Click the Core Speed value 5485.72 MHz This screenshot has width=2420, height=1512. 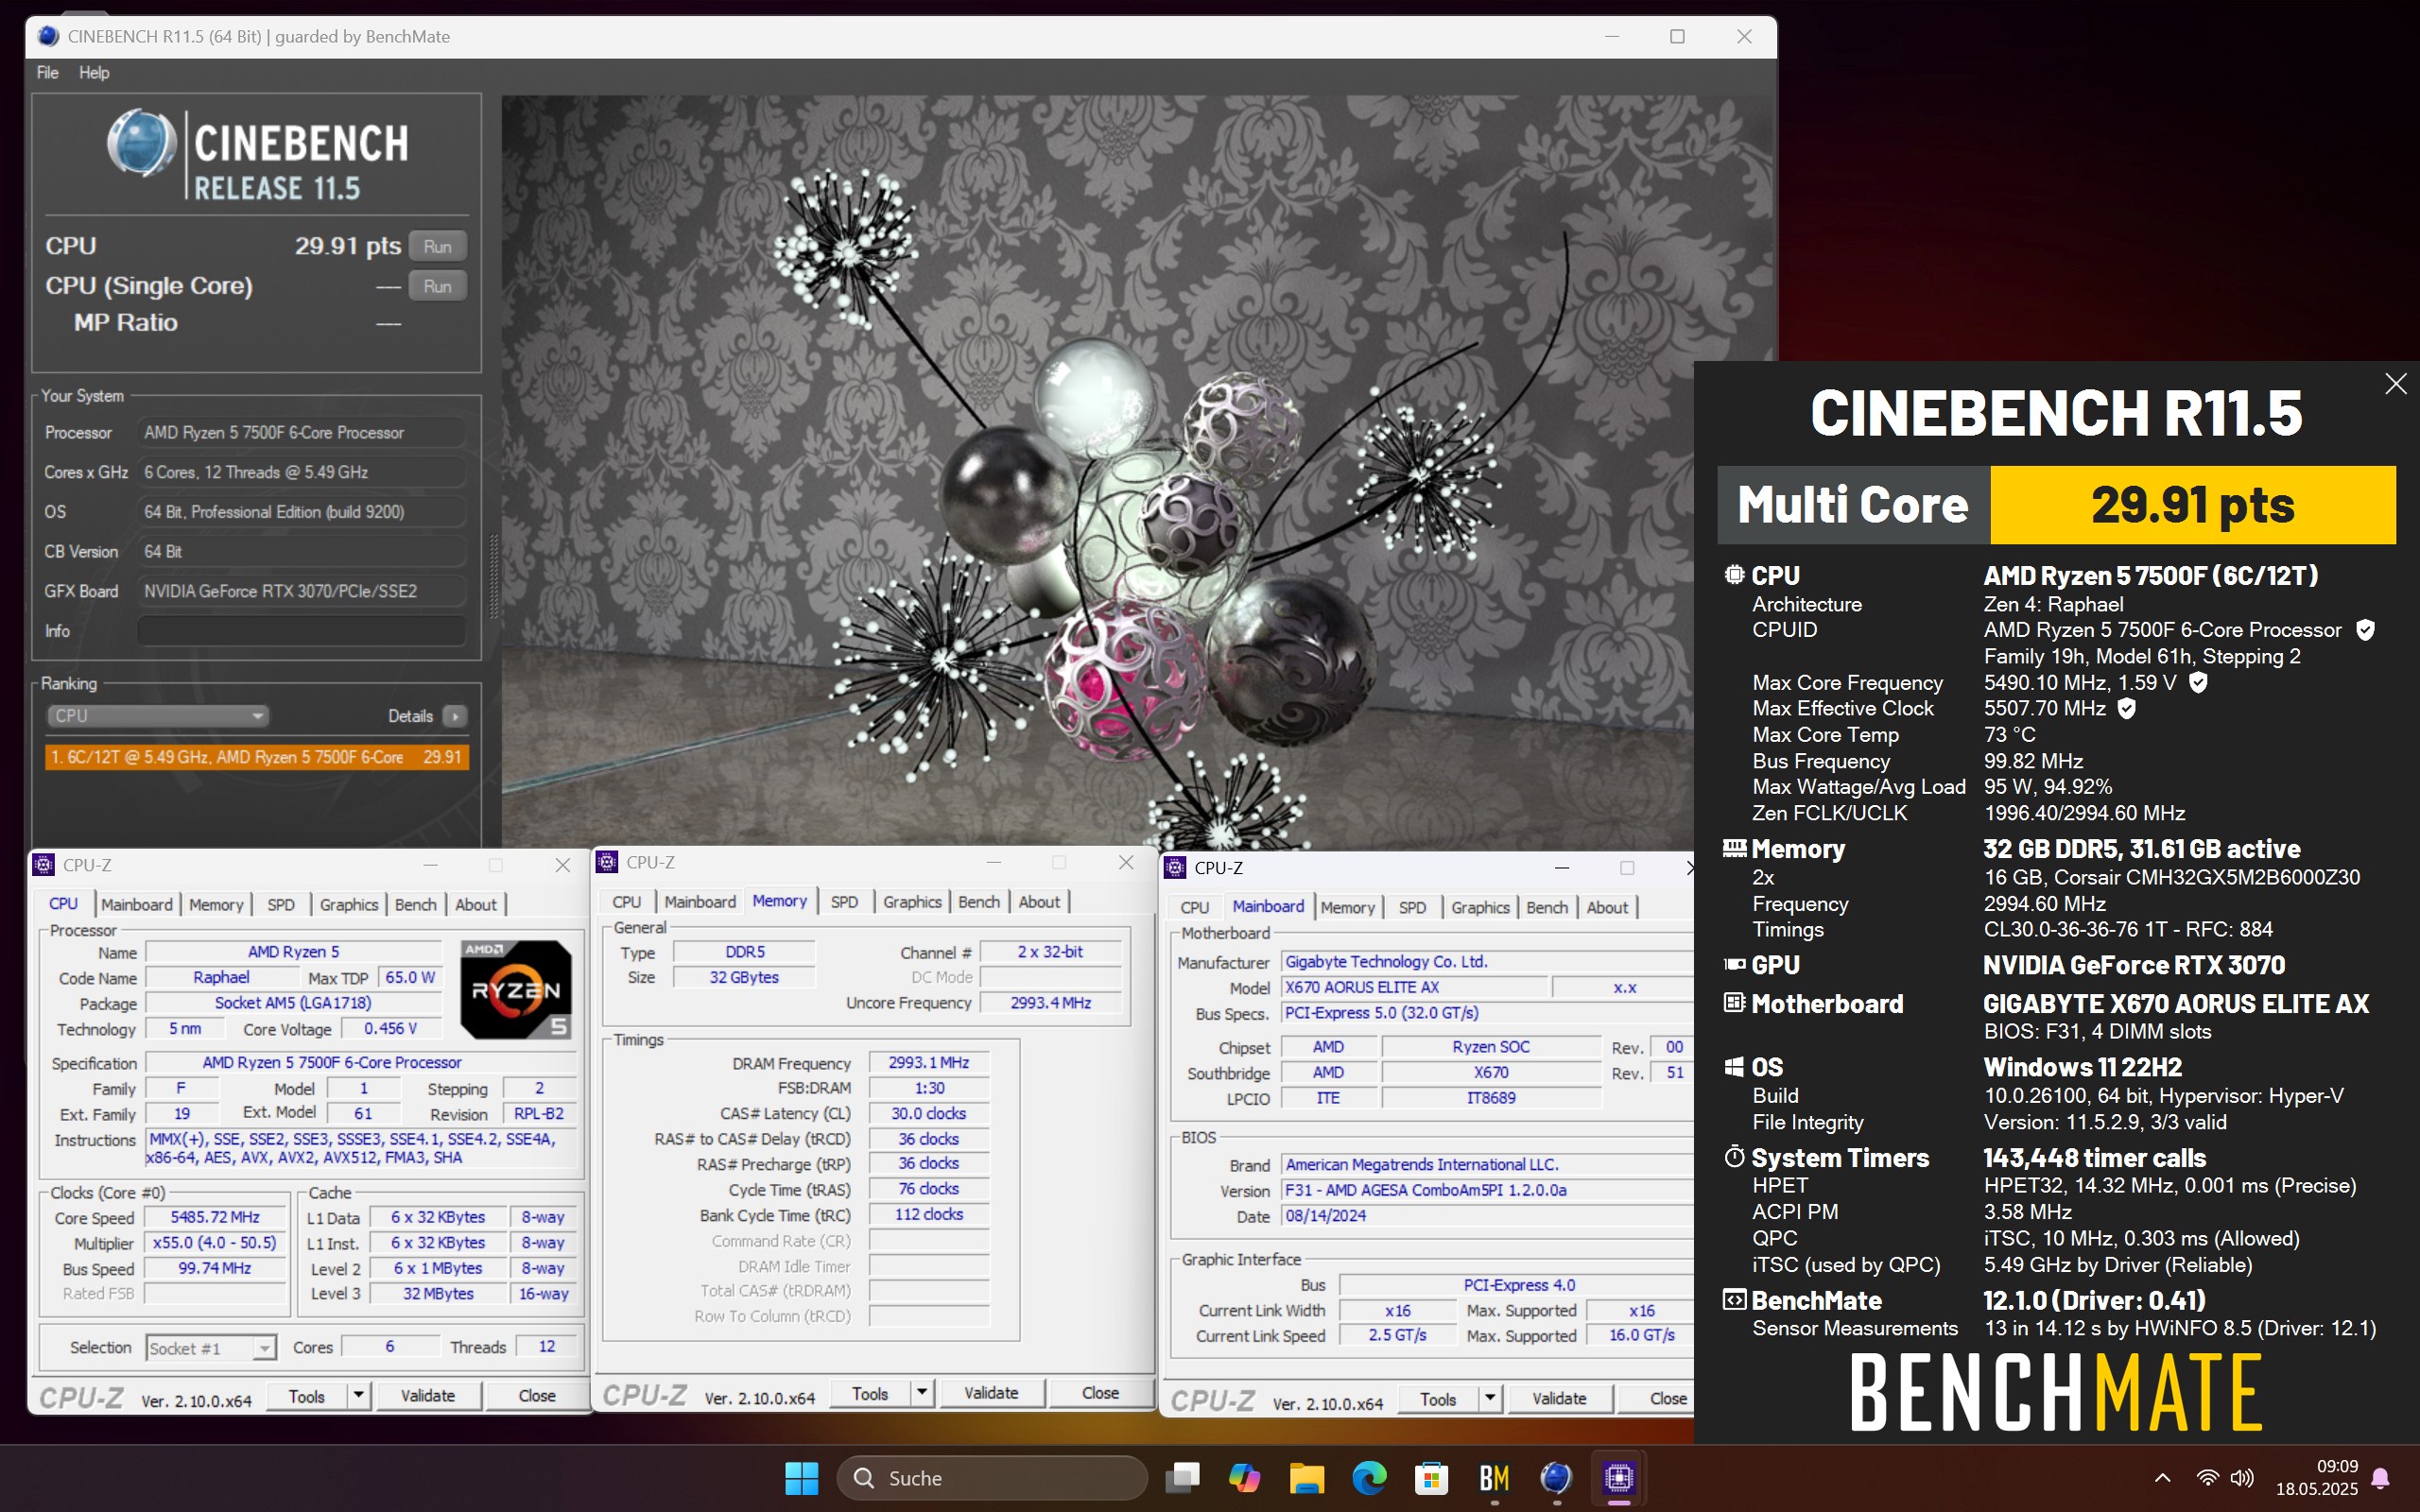pyautogui.click(x=215, y=1217)
